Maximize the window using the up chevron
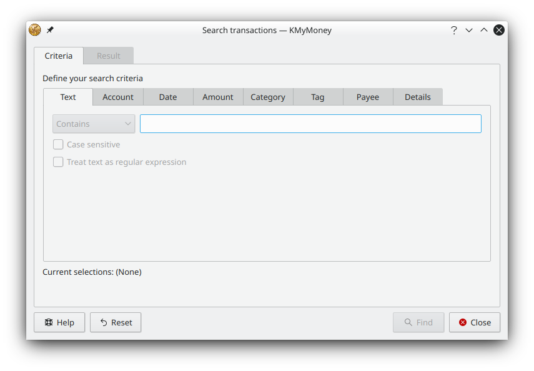The width and height of the screenshot is (534, 371). pos(484,30)
